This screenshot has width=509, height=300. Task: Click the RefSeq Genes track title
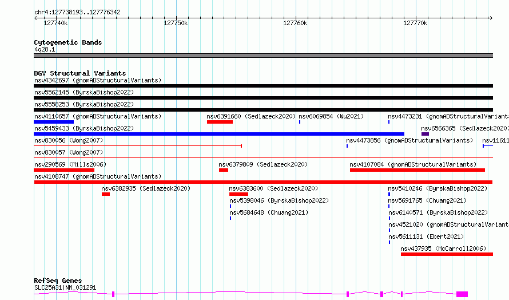coord(58,281)
